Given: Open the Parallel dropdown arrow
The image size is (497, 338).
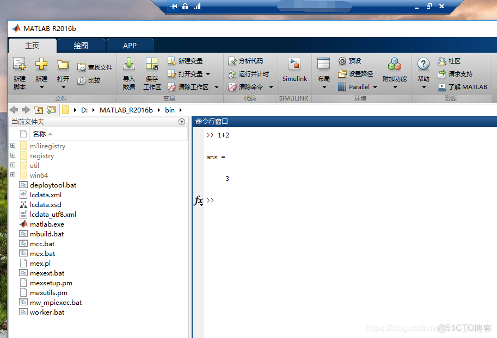Looking at the screenshot, I should tap(375, 87).
